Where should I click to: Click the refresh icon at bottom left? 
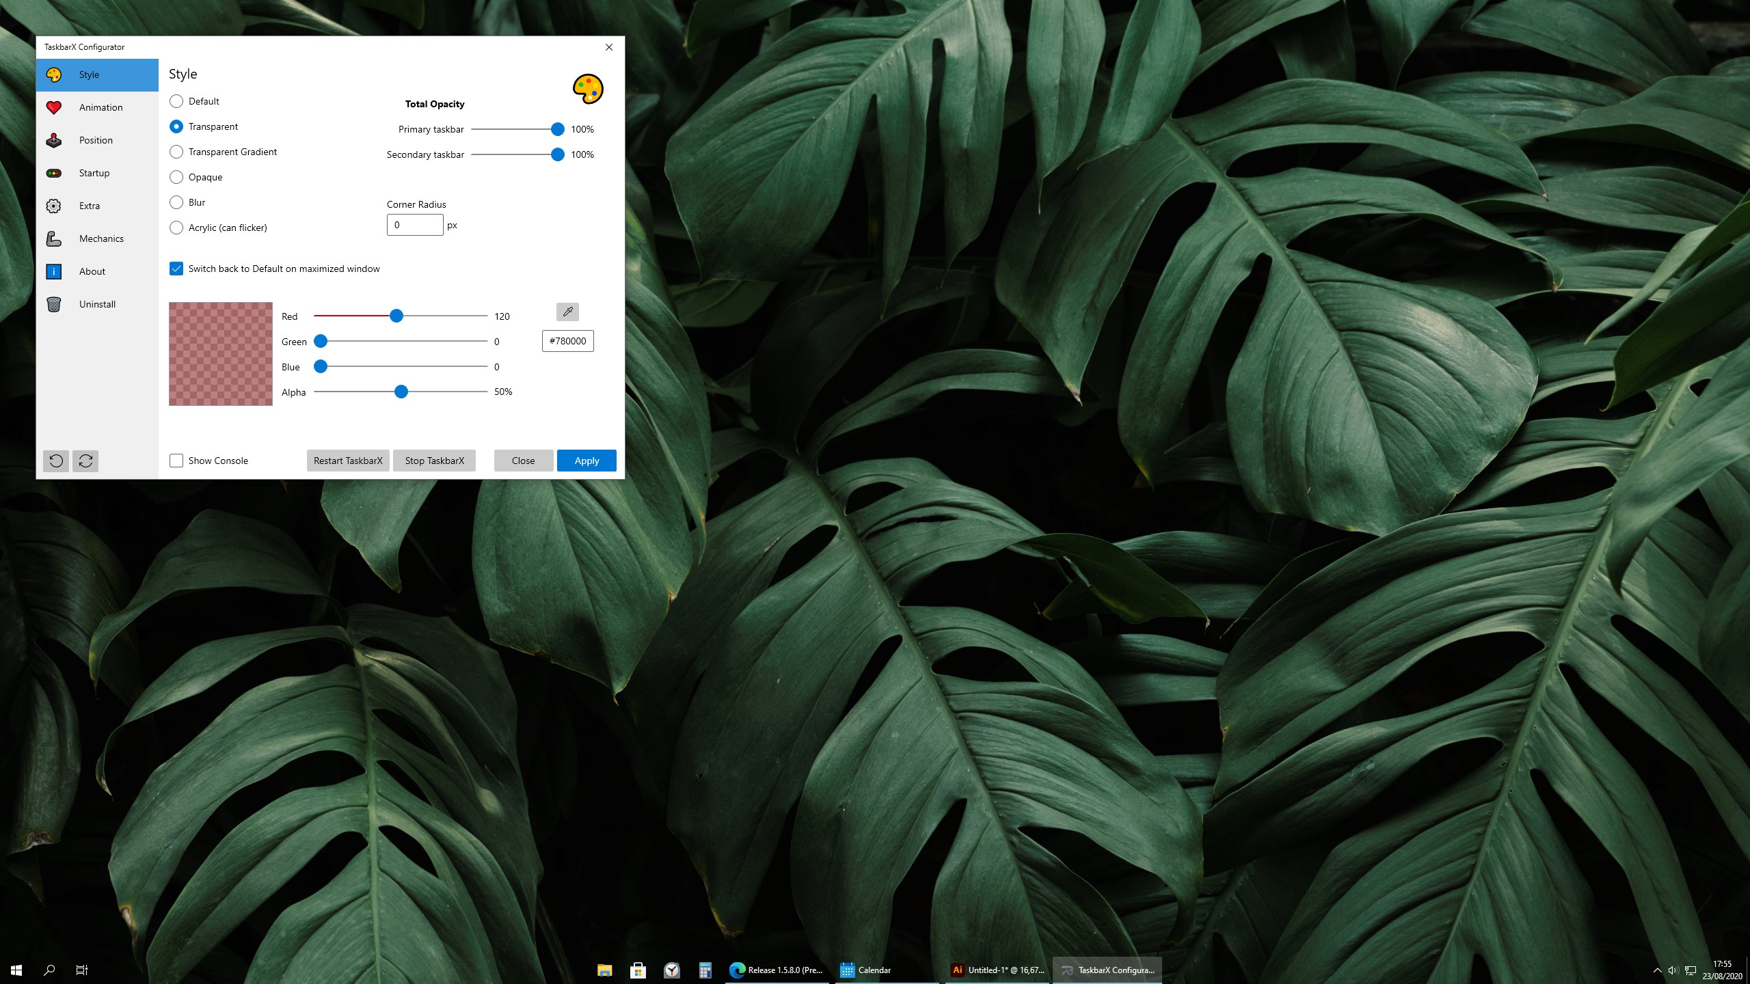tap(85, 461)
